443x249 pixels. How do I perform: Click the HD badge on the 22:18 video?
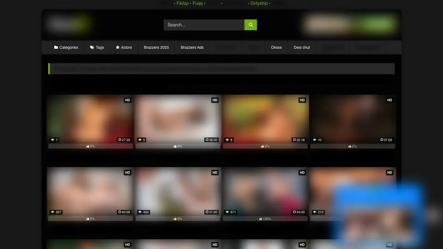302,100
